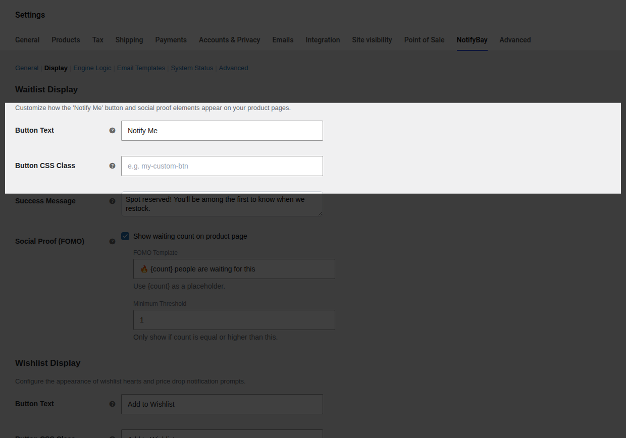Open the Advanced settings tab
Screen dimensions: 626x438
pyautogui.click(x=515, y=40)
